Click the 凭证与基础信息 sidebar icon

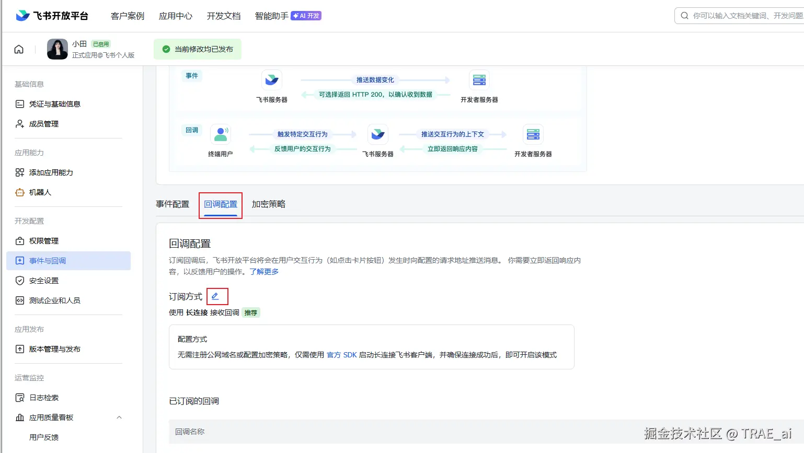pos(20,104)
